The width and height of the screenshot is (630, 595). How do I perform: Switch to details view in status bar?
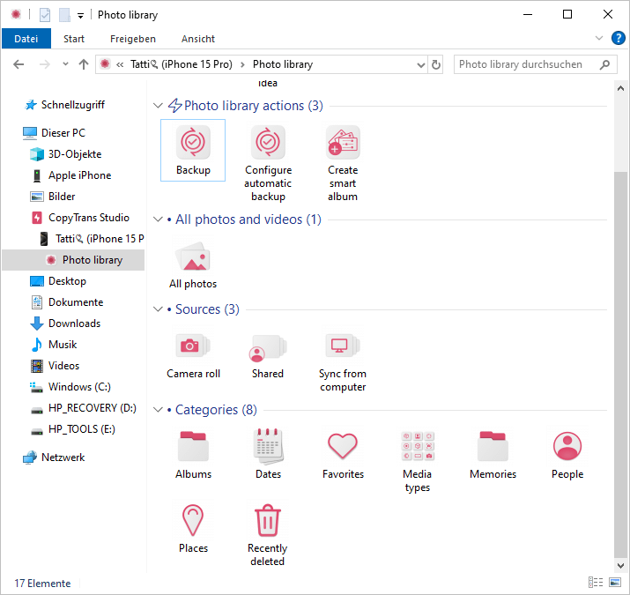tap(596, 583)
